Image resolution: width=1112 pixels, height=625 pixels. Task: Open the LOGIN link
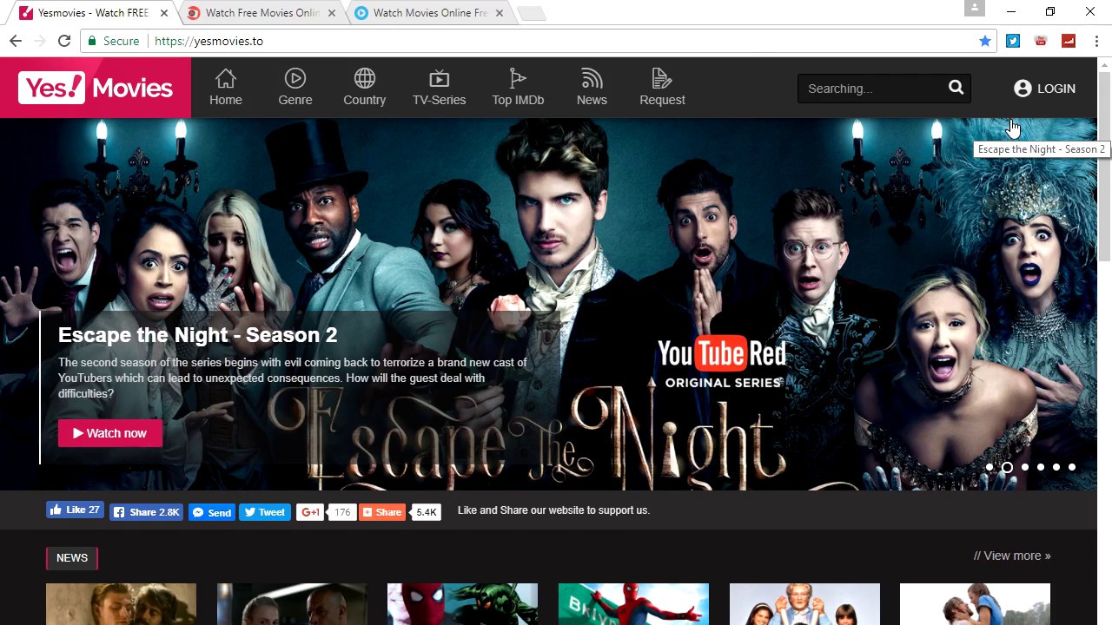tap(1044, 89)
